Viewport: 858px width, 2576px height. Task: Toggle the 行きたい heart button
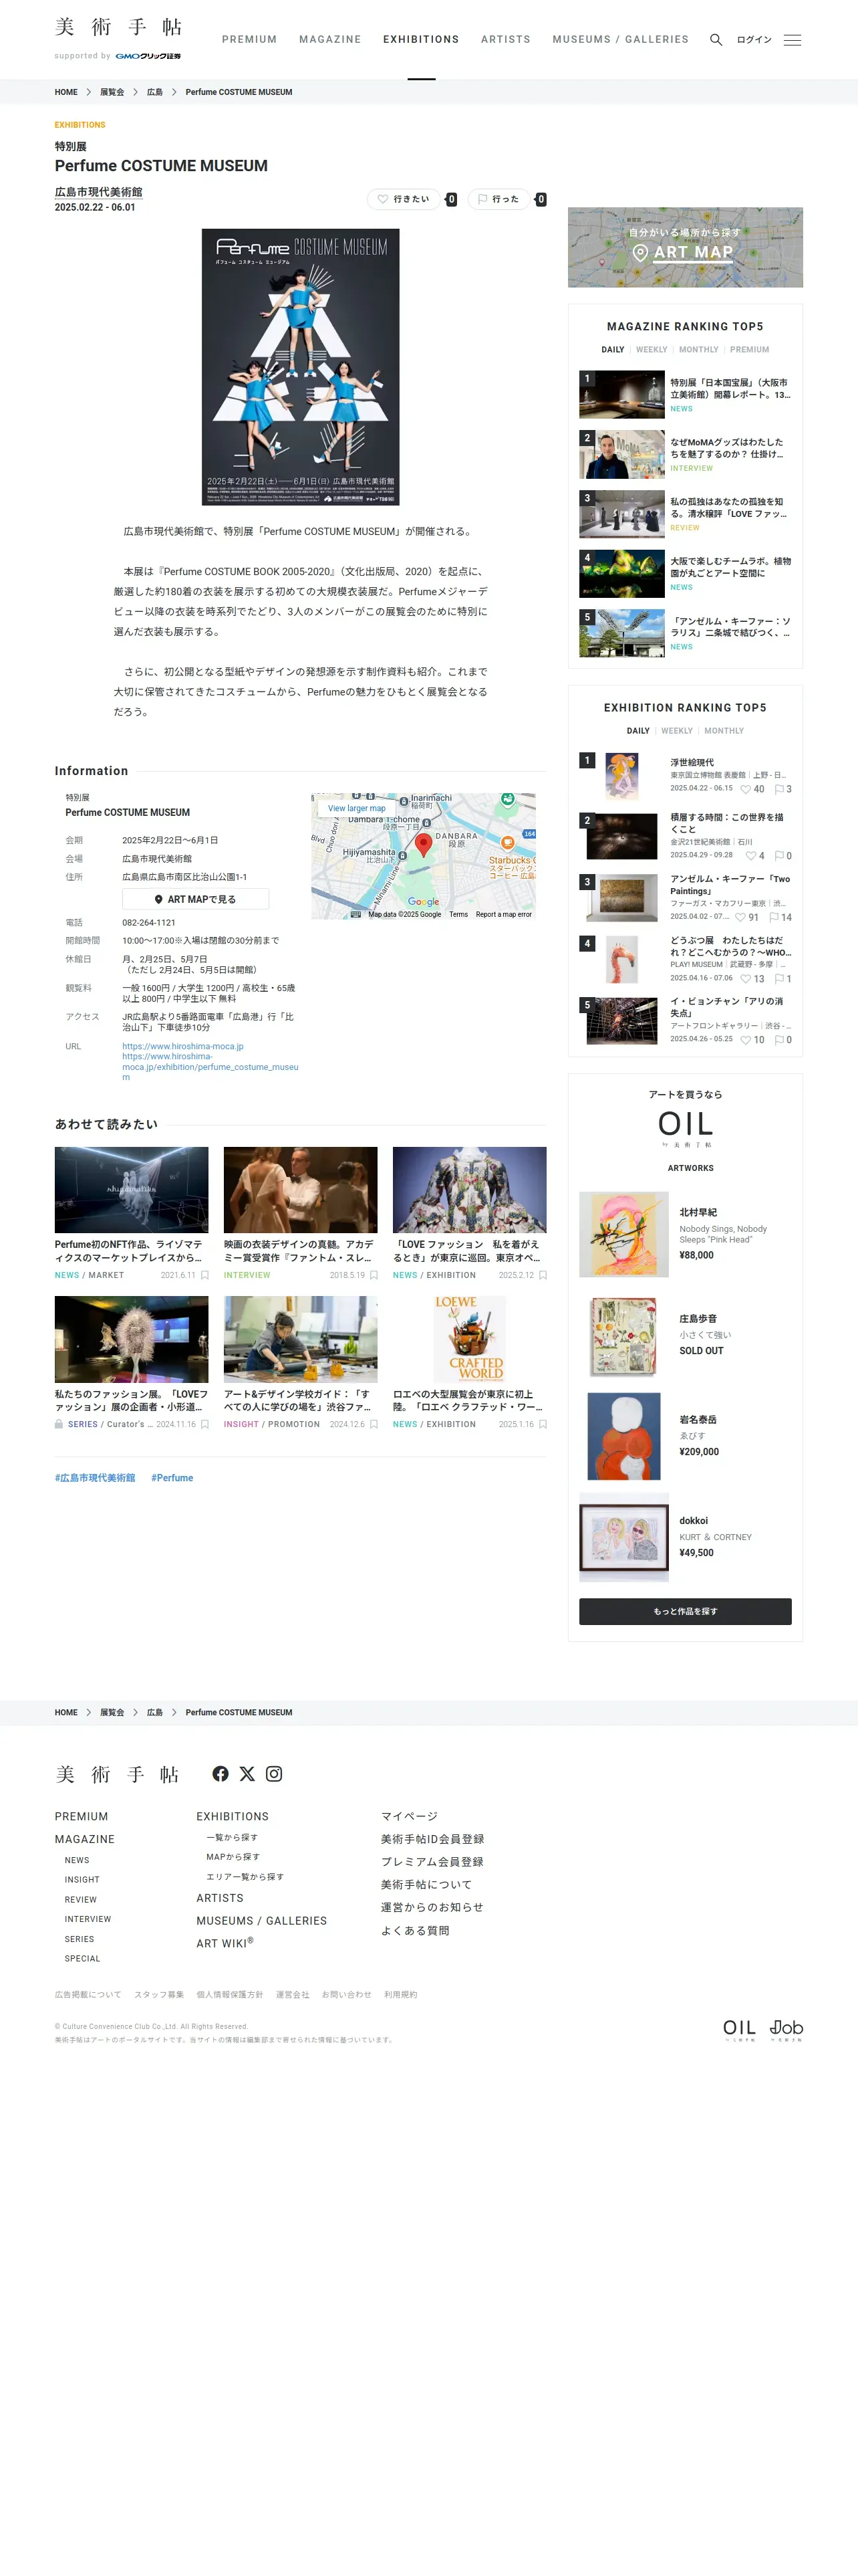[404, 199]
